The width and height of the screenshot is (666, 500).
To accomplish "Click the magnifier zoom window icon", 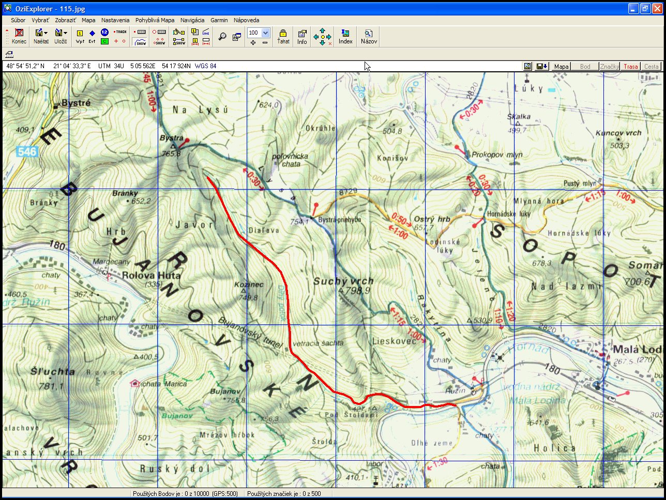I will [x=222, y=37].
